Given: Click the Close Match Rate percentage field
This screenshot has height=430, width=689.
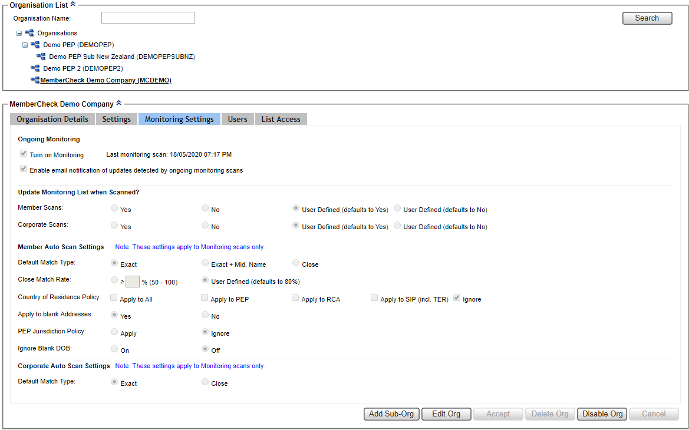Looking at the screenshot, I should (x=132, y=282).
